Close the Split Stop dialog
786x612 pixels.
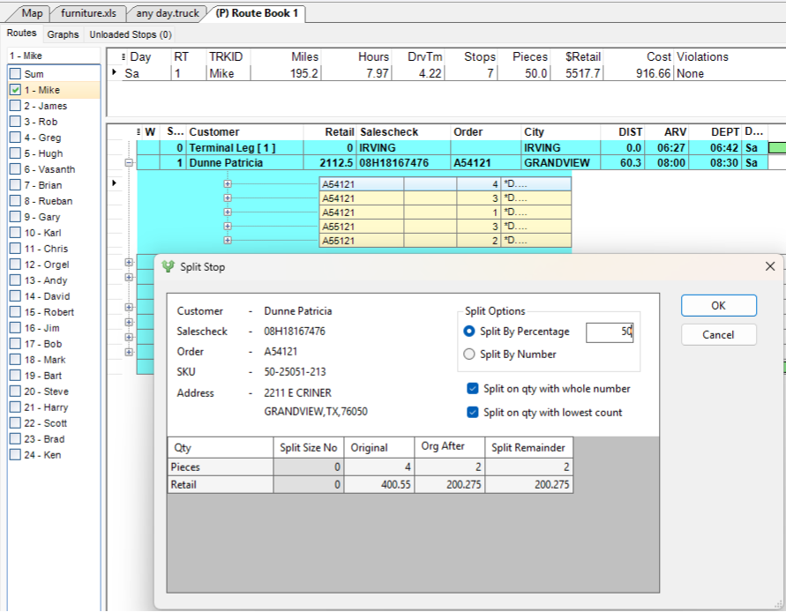[770, 266]
